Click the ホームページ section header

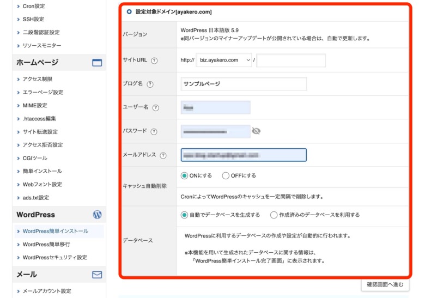pyautogui.click(x=59, y=63)
